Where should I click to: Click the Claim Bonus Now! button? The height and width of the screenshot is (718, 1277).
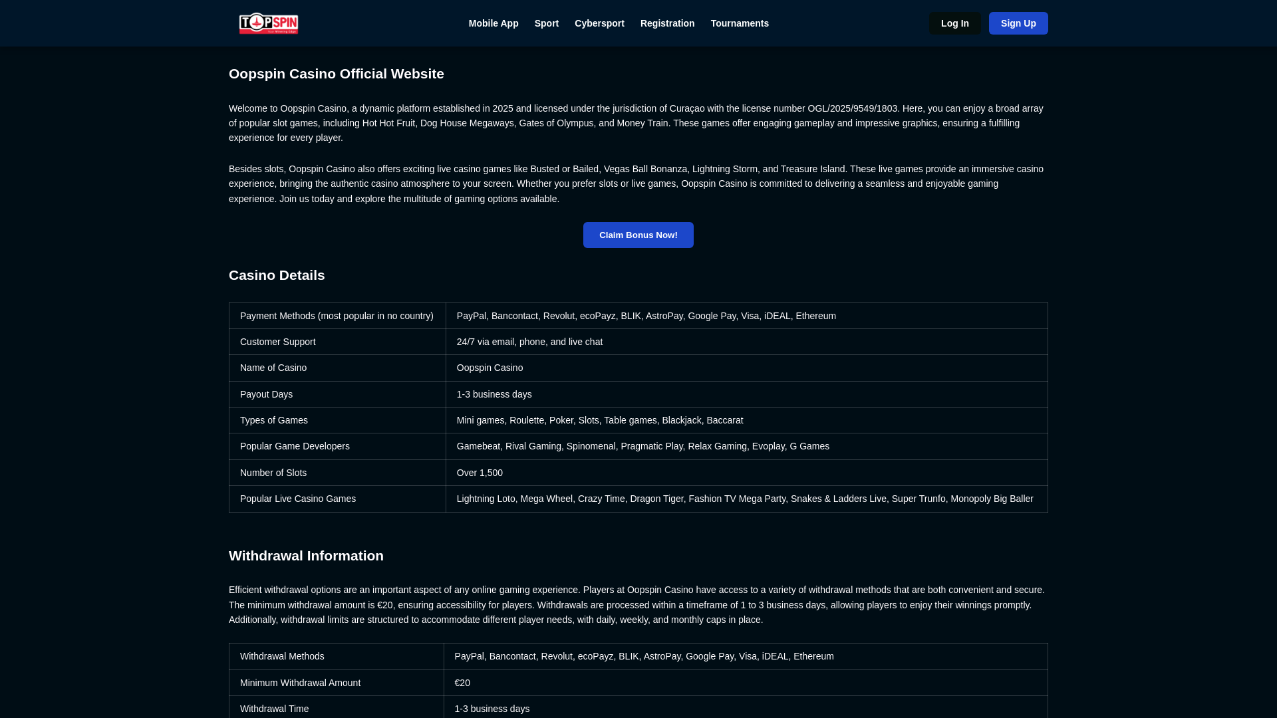[638, 235]
